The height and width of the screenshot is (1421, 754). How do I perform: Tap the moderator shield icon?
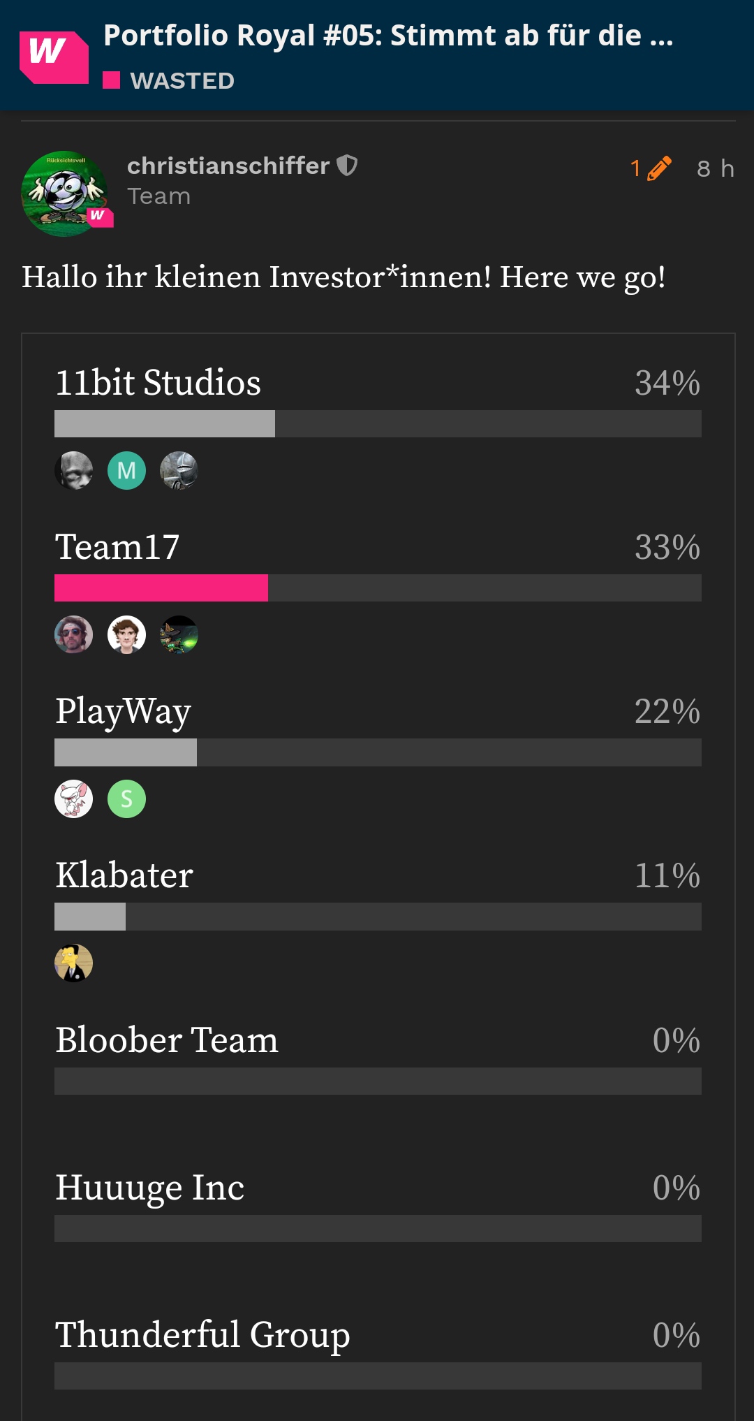[347, 166]
